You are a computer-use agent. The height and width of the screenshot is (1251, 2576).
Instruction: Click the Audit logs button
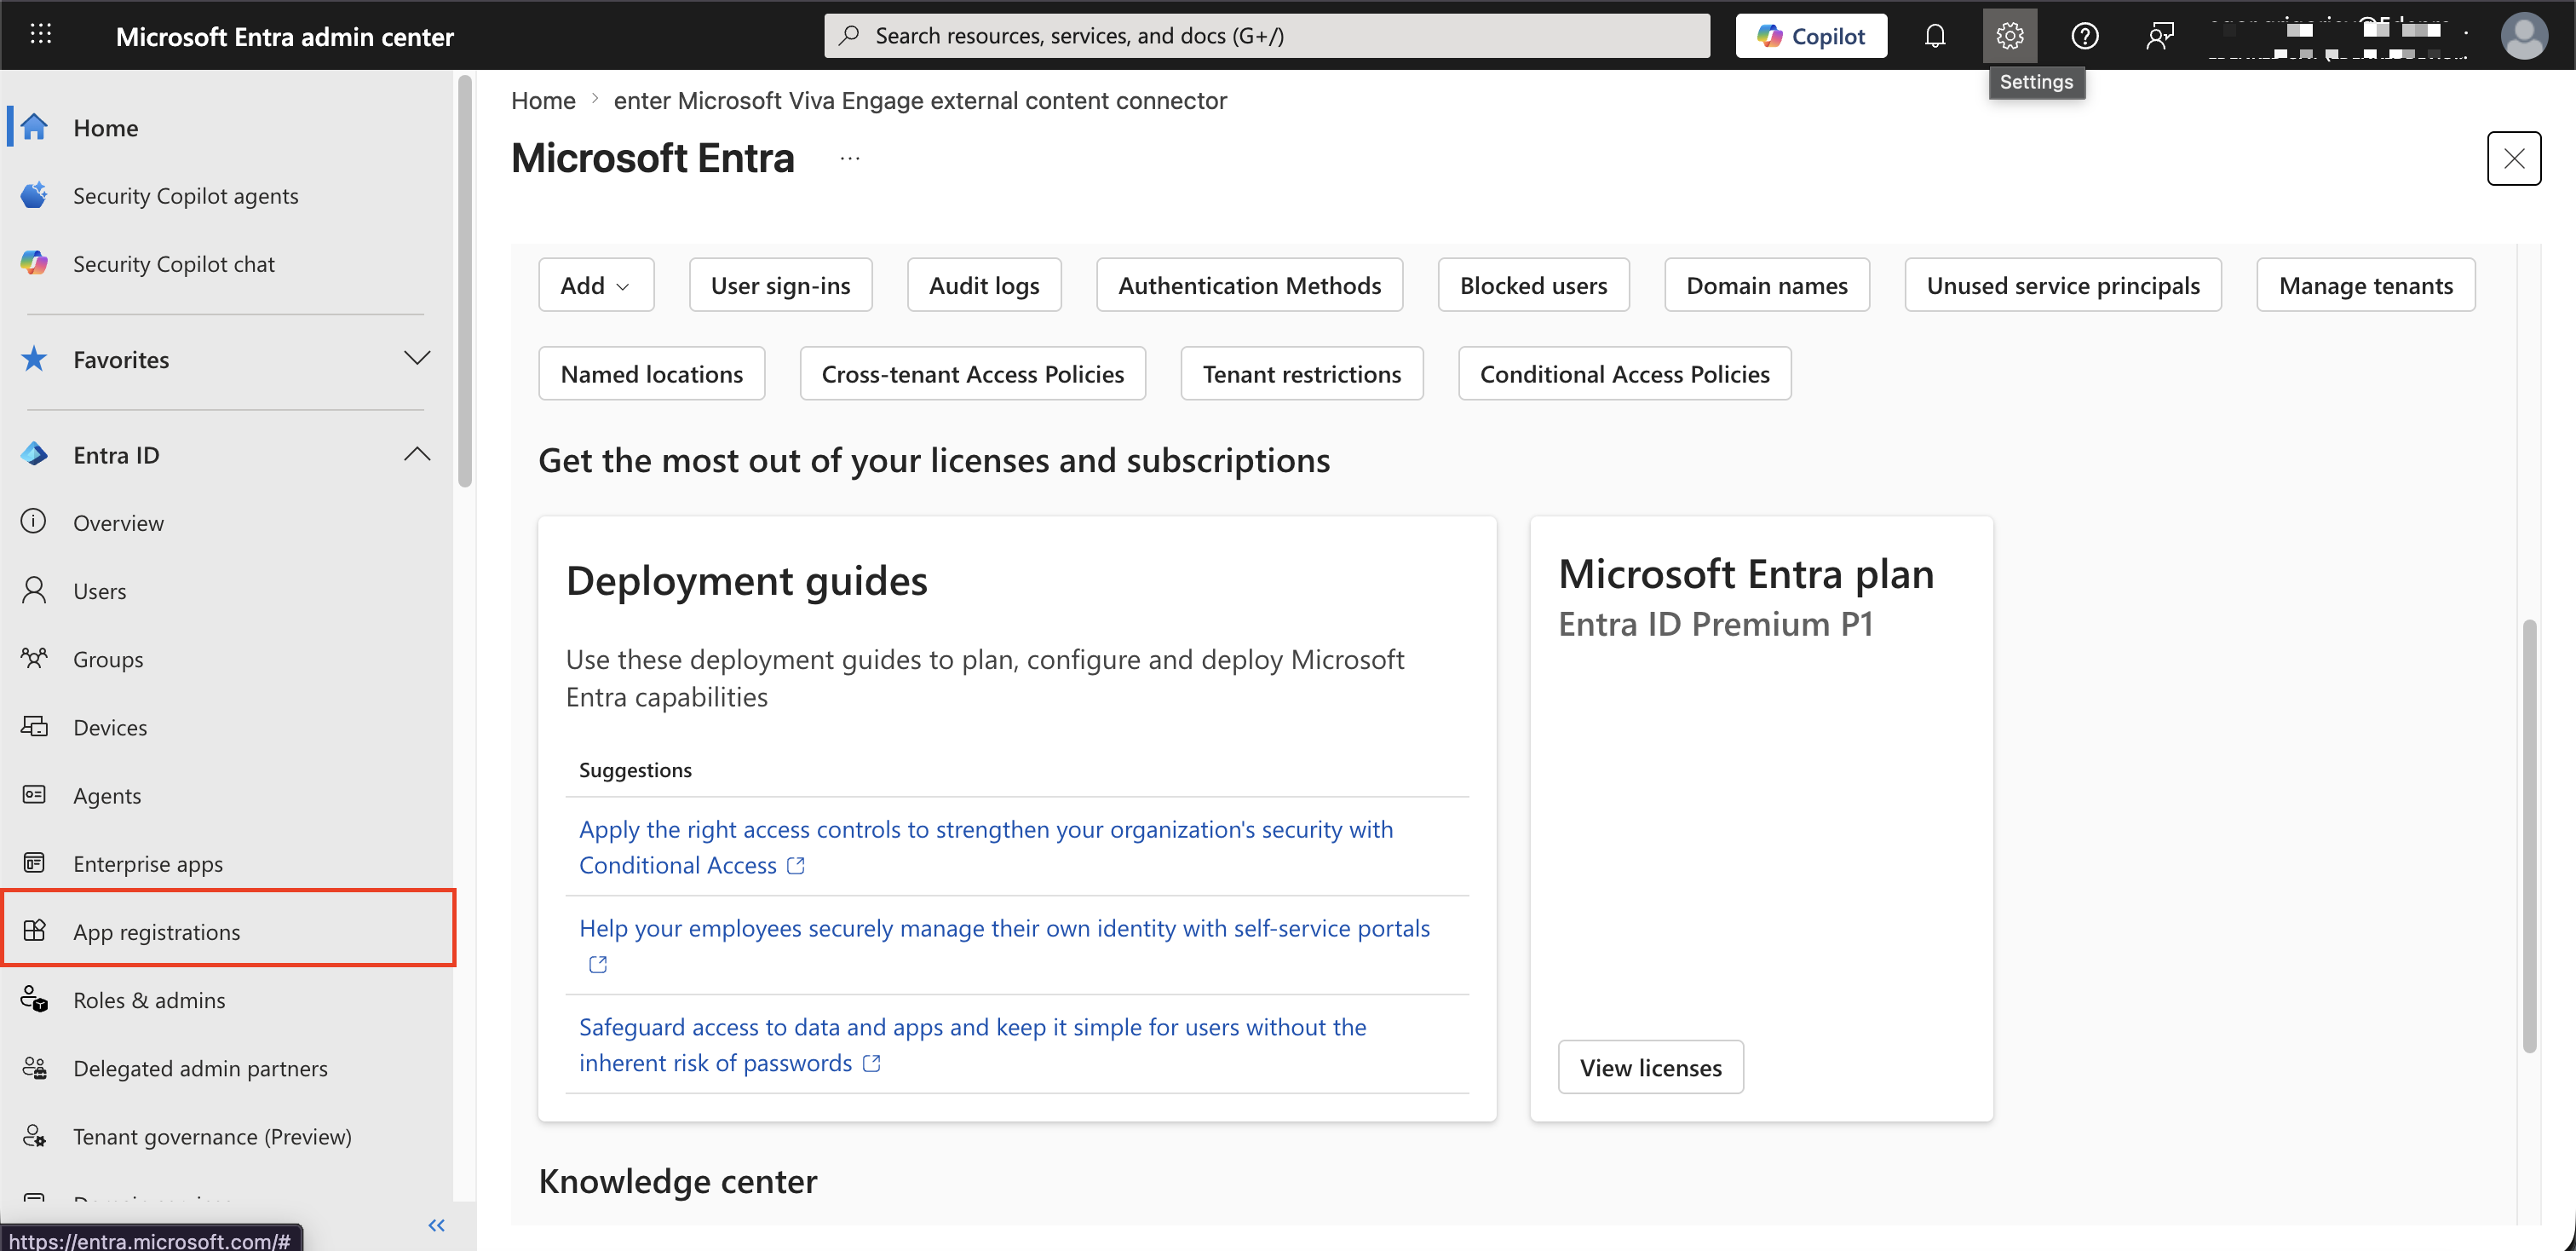984,285
